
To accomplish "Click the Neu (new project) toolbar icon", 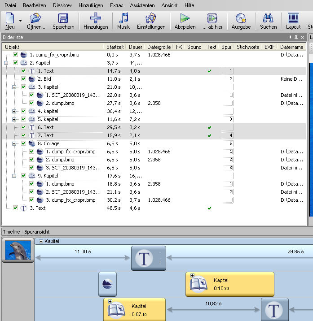I will click(10, 18).
